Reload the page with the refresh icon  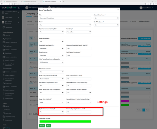[x=9, y=4]
